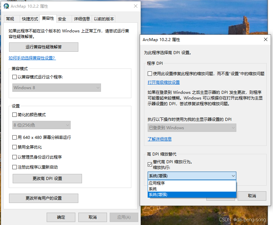The width and height of the screenshot is (273, 225).
Task: Close the ArcMap 10.2.2 properties window
Action: (136, 6)
